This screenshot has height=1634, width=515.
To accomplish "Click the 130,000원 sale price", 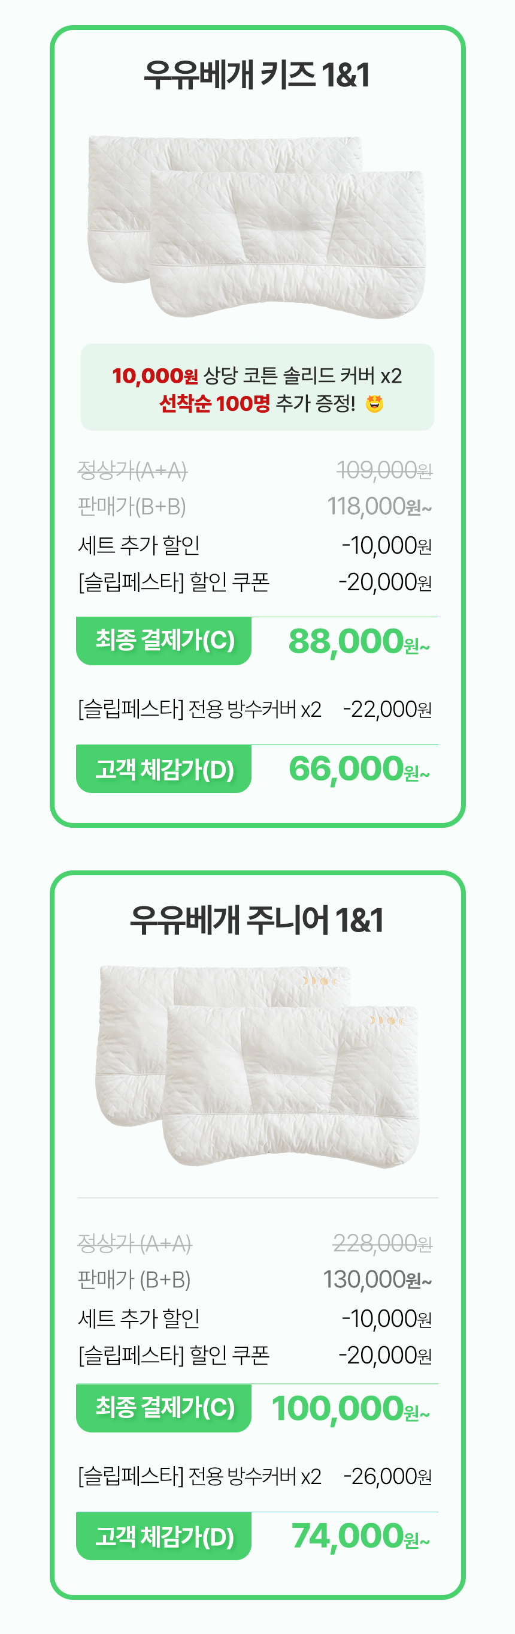I will [377, 1279].
